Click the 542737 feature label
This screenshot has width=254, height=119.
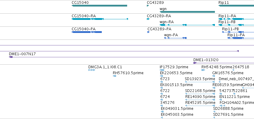tap(226, 91)
